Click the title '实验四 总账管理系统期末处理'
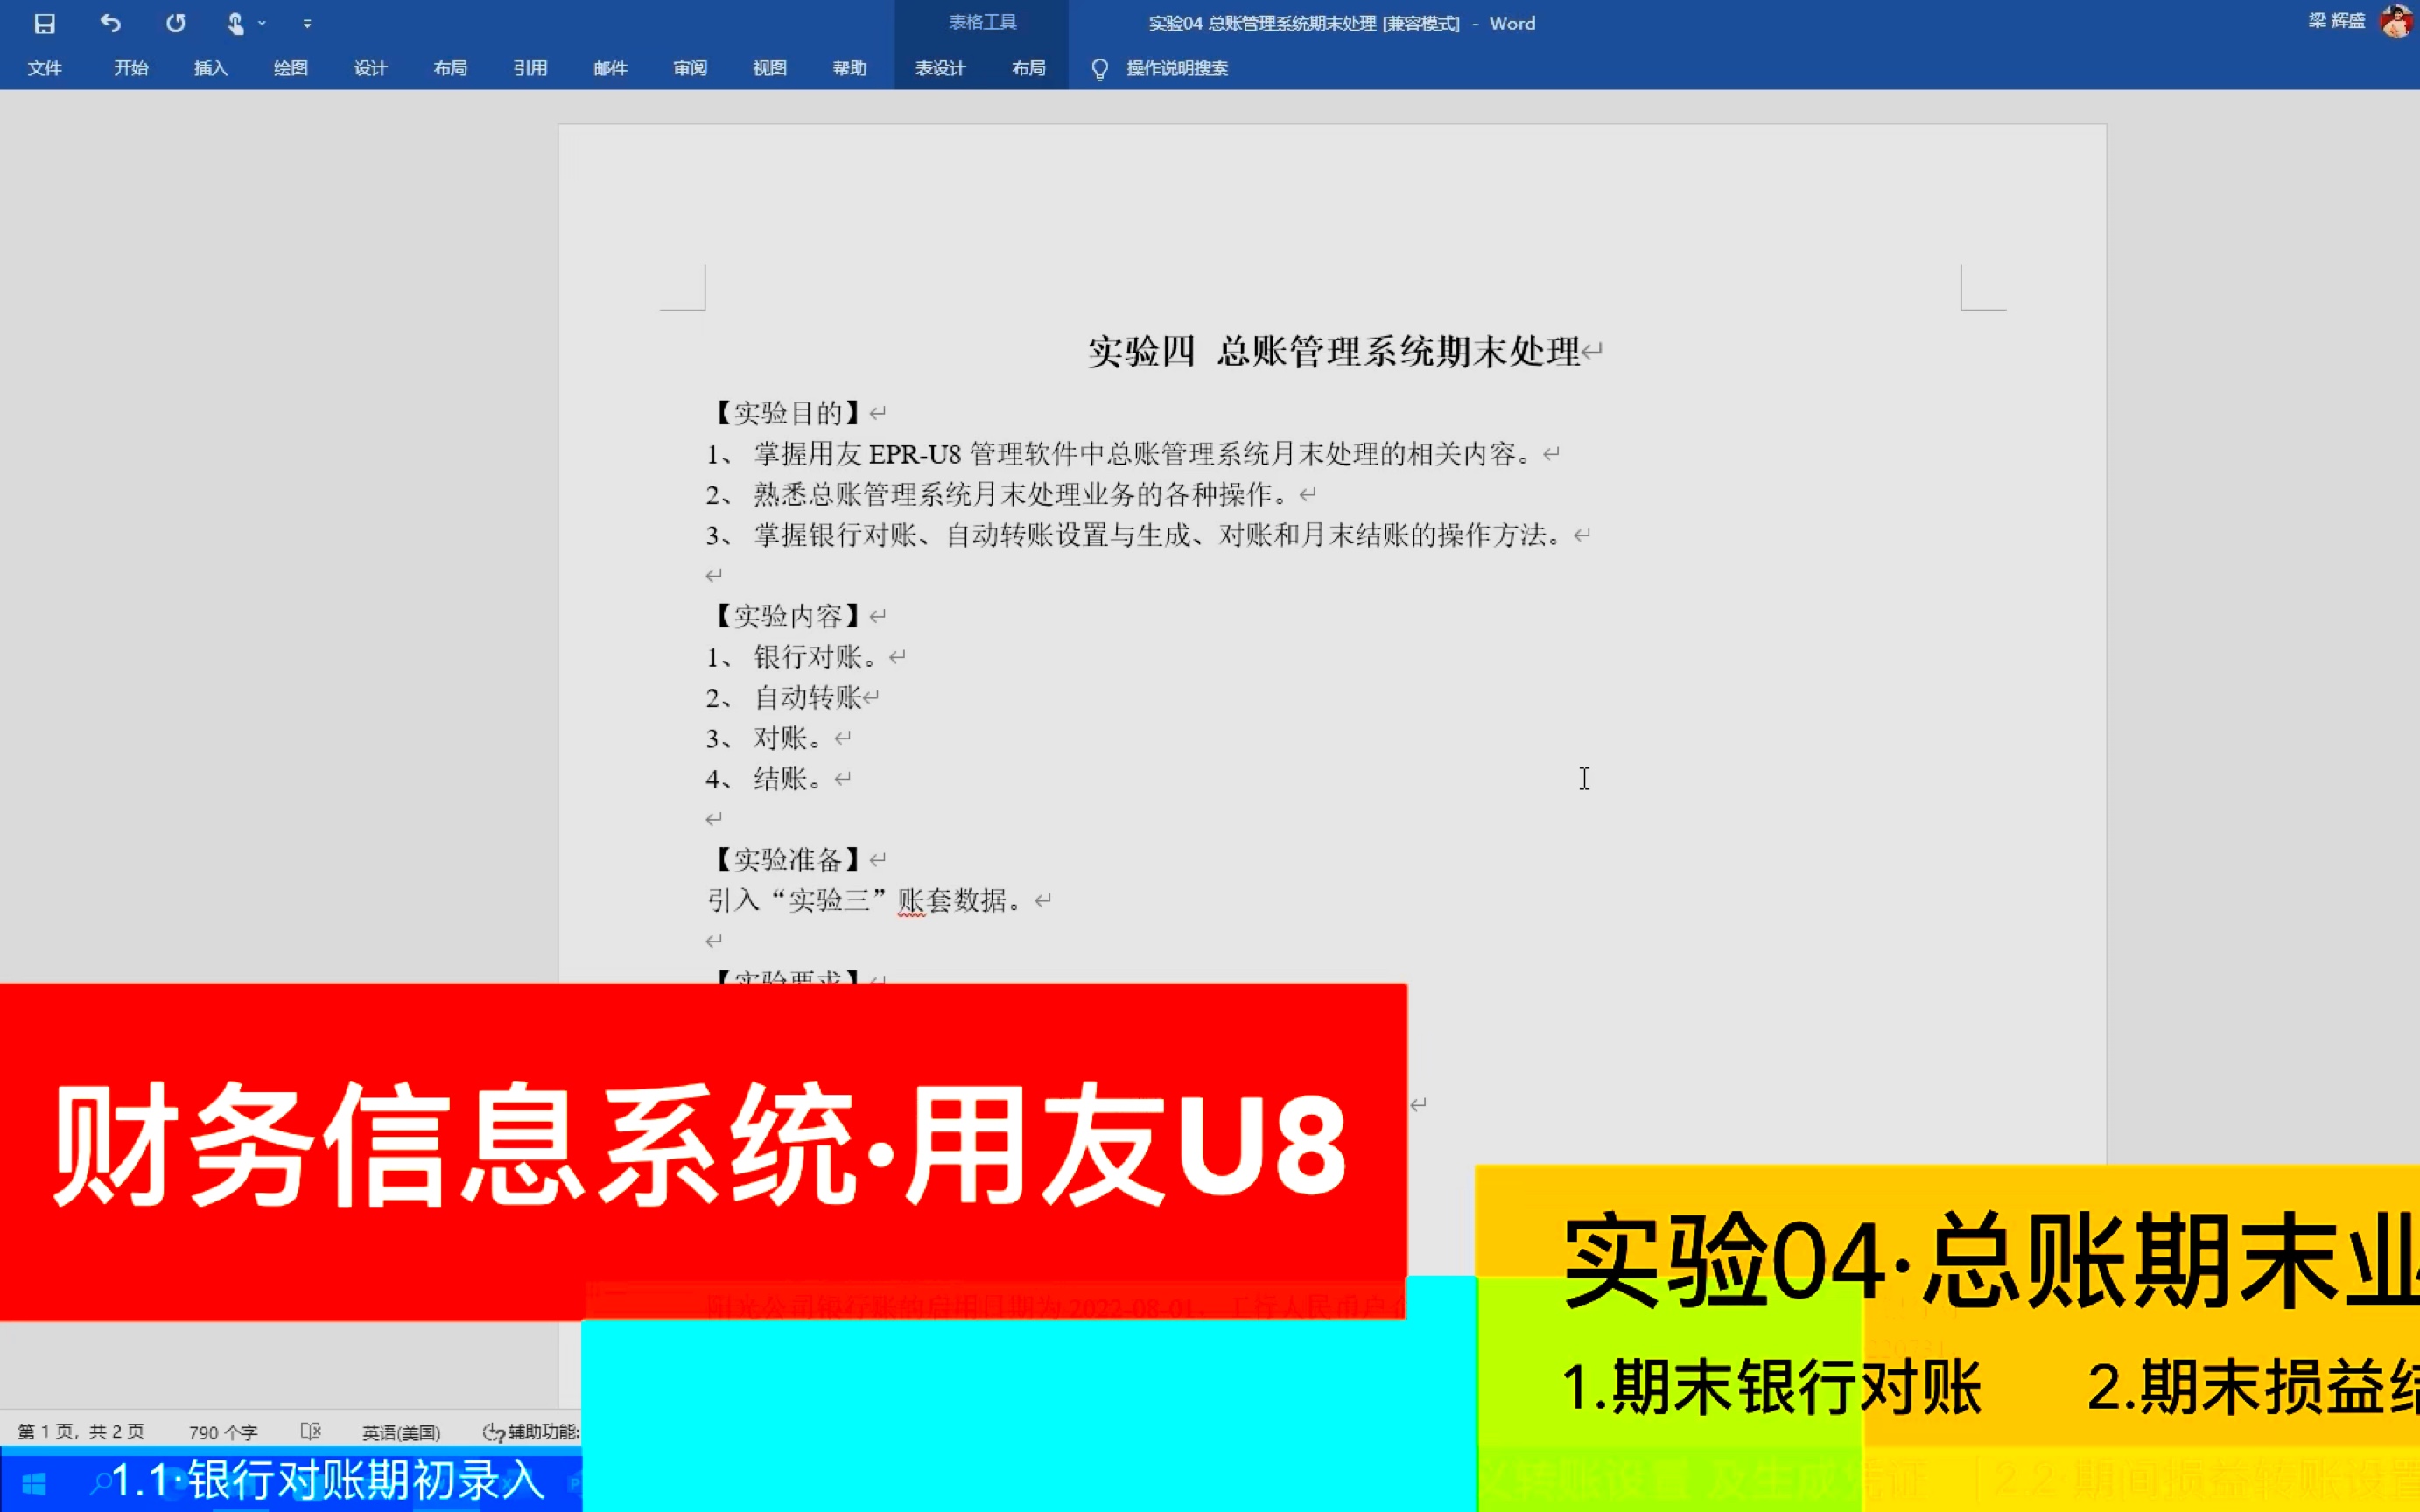The height and width of the screenshot is (1512, 2420). coord(1334,351)
